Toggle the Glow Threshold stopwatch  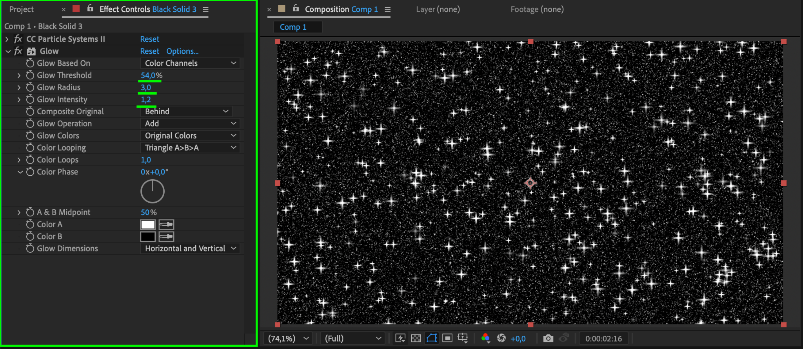tap(30, 75)
